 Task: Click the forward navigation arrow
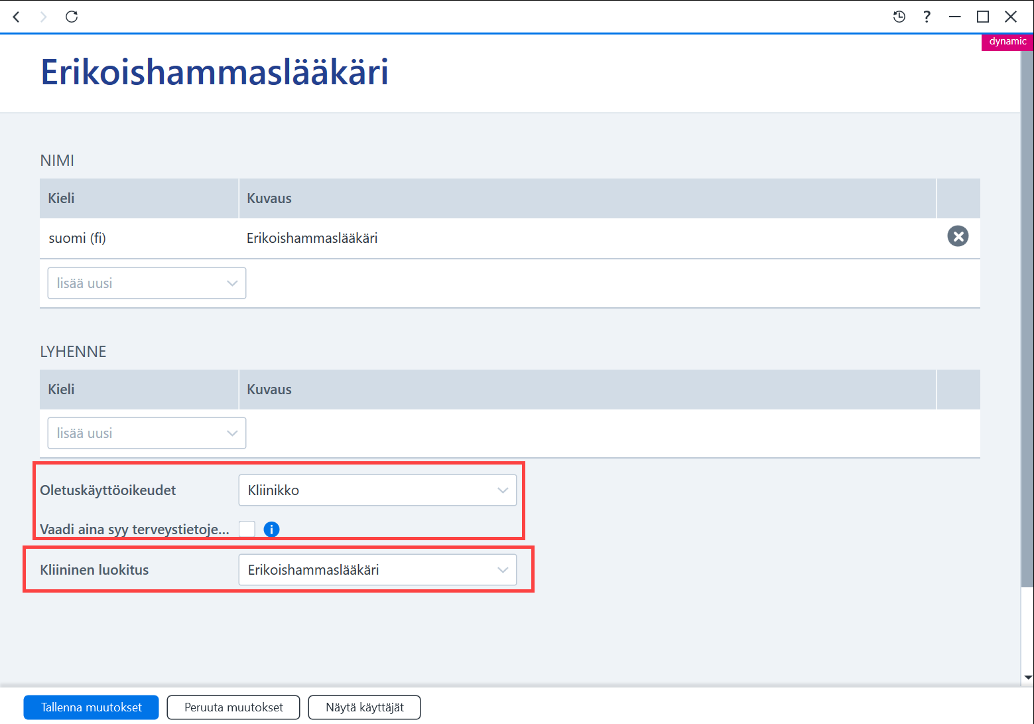pyautogui.click(x=44, y=17)
